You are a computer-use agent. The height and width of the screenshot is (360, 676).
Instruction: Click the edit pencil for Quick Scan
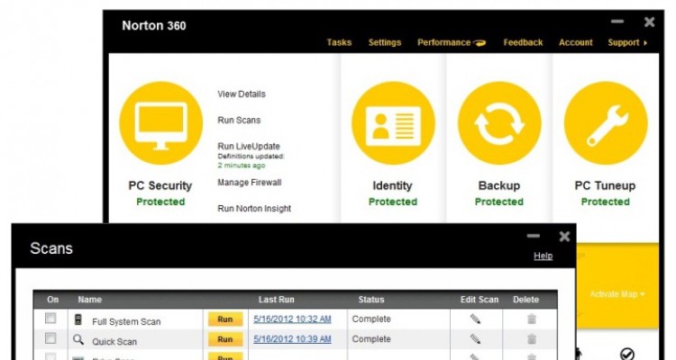click(475, 339)
